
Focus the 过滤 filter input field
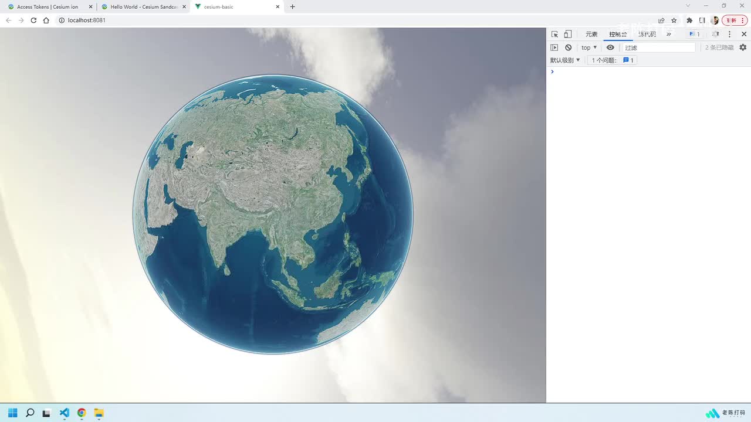(x=659, y=47)
